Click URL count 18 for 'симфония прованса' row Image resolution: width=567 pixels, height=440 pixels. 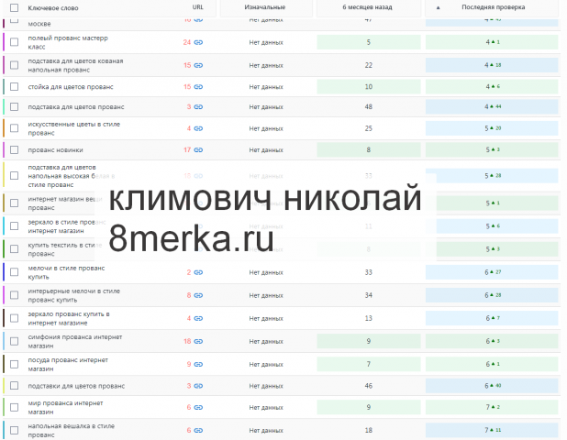(x=187, y=341)
